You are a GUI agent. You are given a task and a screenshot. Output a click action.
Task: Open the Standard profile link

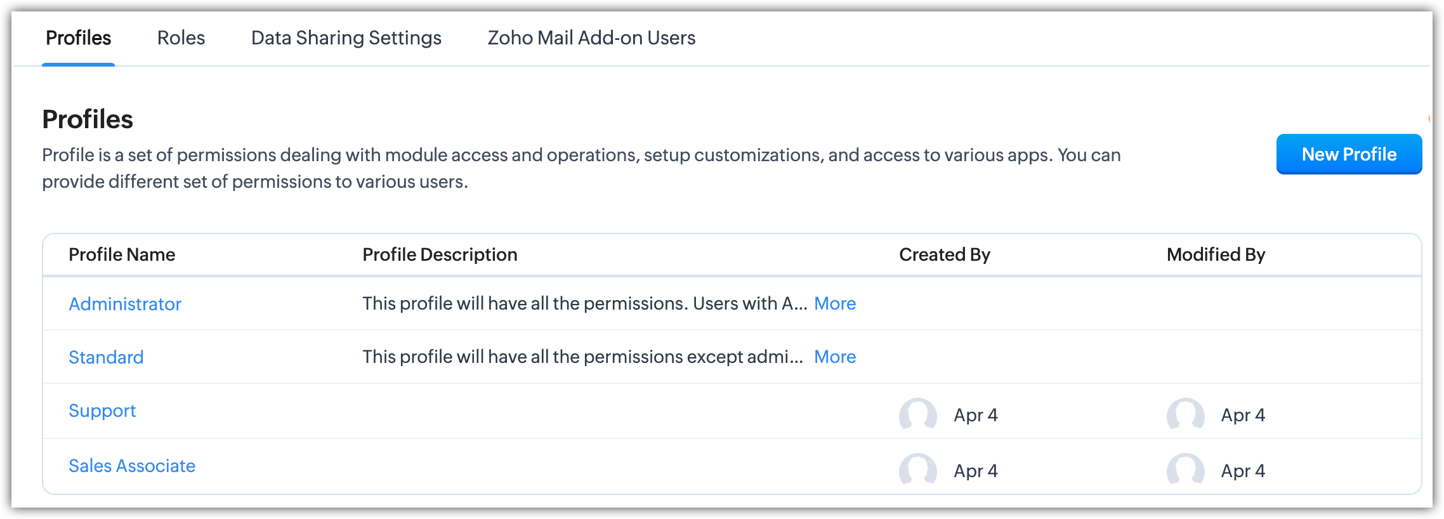click(x=106, y=358)
